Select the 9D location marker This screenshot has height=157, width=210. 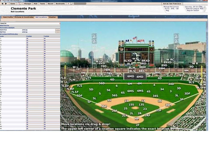click(x=192, y=67)
